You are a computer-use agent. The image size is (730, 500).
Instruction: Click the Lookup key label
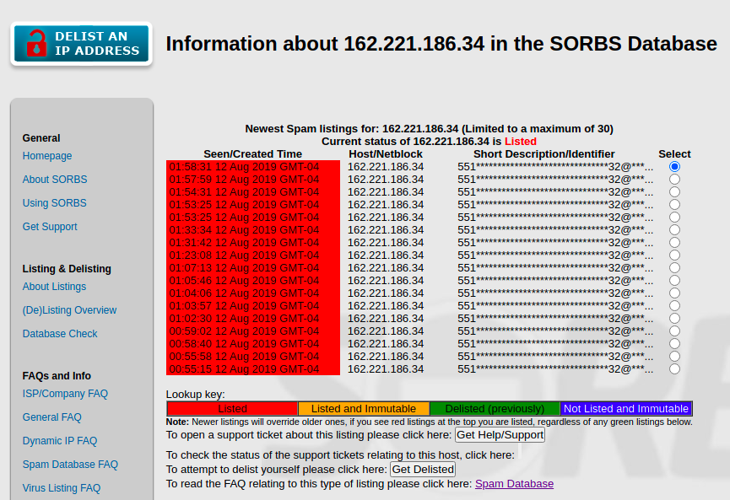195,395
